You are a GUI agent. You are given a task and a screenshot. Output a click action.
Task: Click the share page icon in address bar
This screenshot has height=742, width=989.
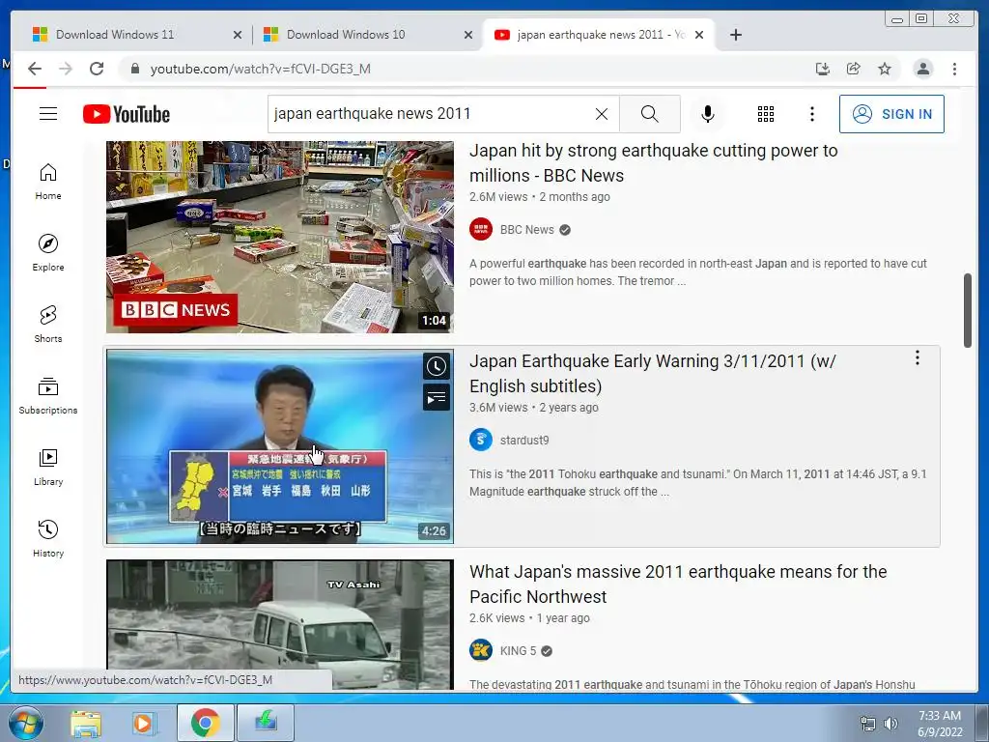click(854, 69)
